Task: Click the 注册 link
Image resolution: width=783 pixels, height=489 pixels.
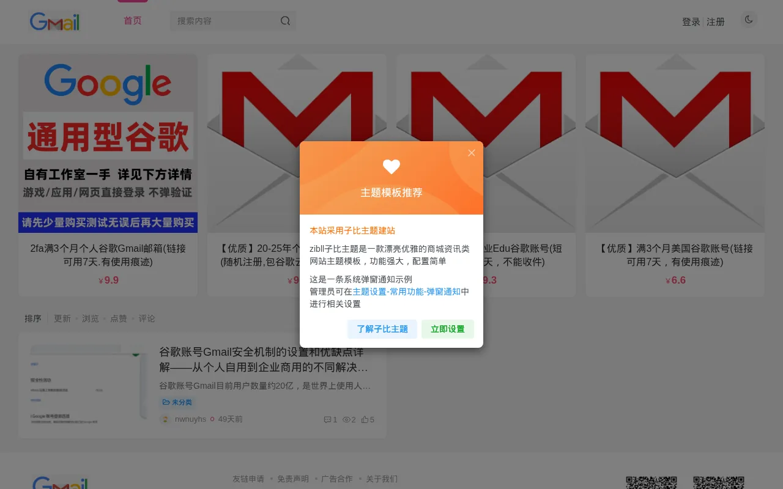Action: [x=716, y=22]
